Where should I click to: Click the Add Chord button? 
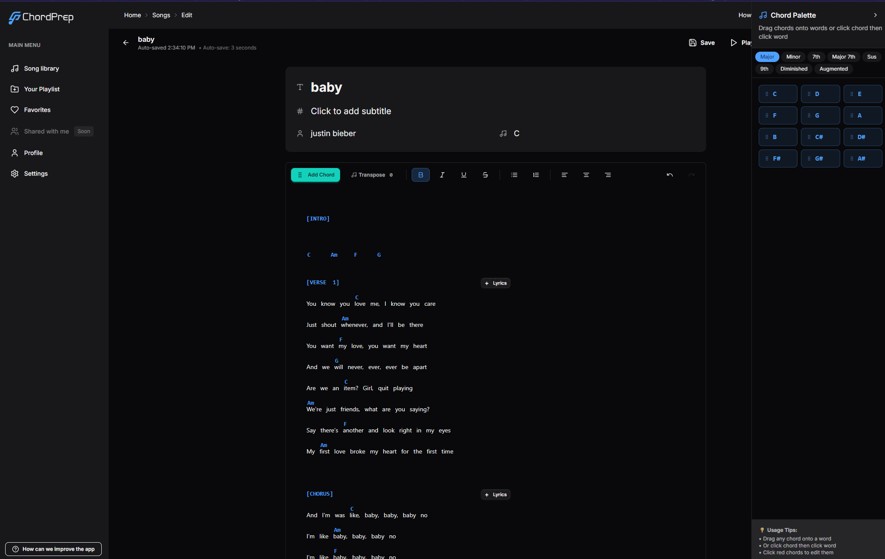(x=316, y=175)
